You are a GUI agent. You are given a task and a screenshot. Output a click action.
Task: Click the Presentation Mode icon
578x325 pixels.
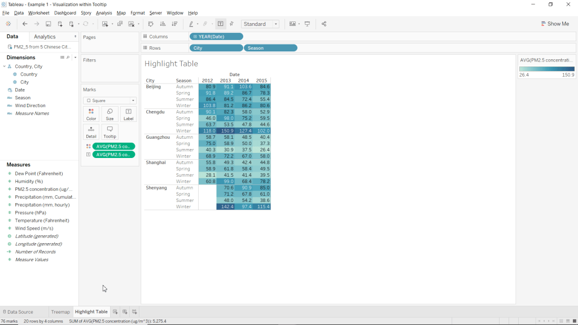308,24
